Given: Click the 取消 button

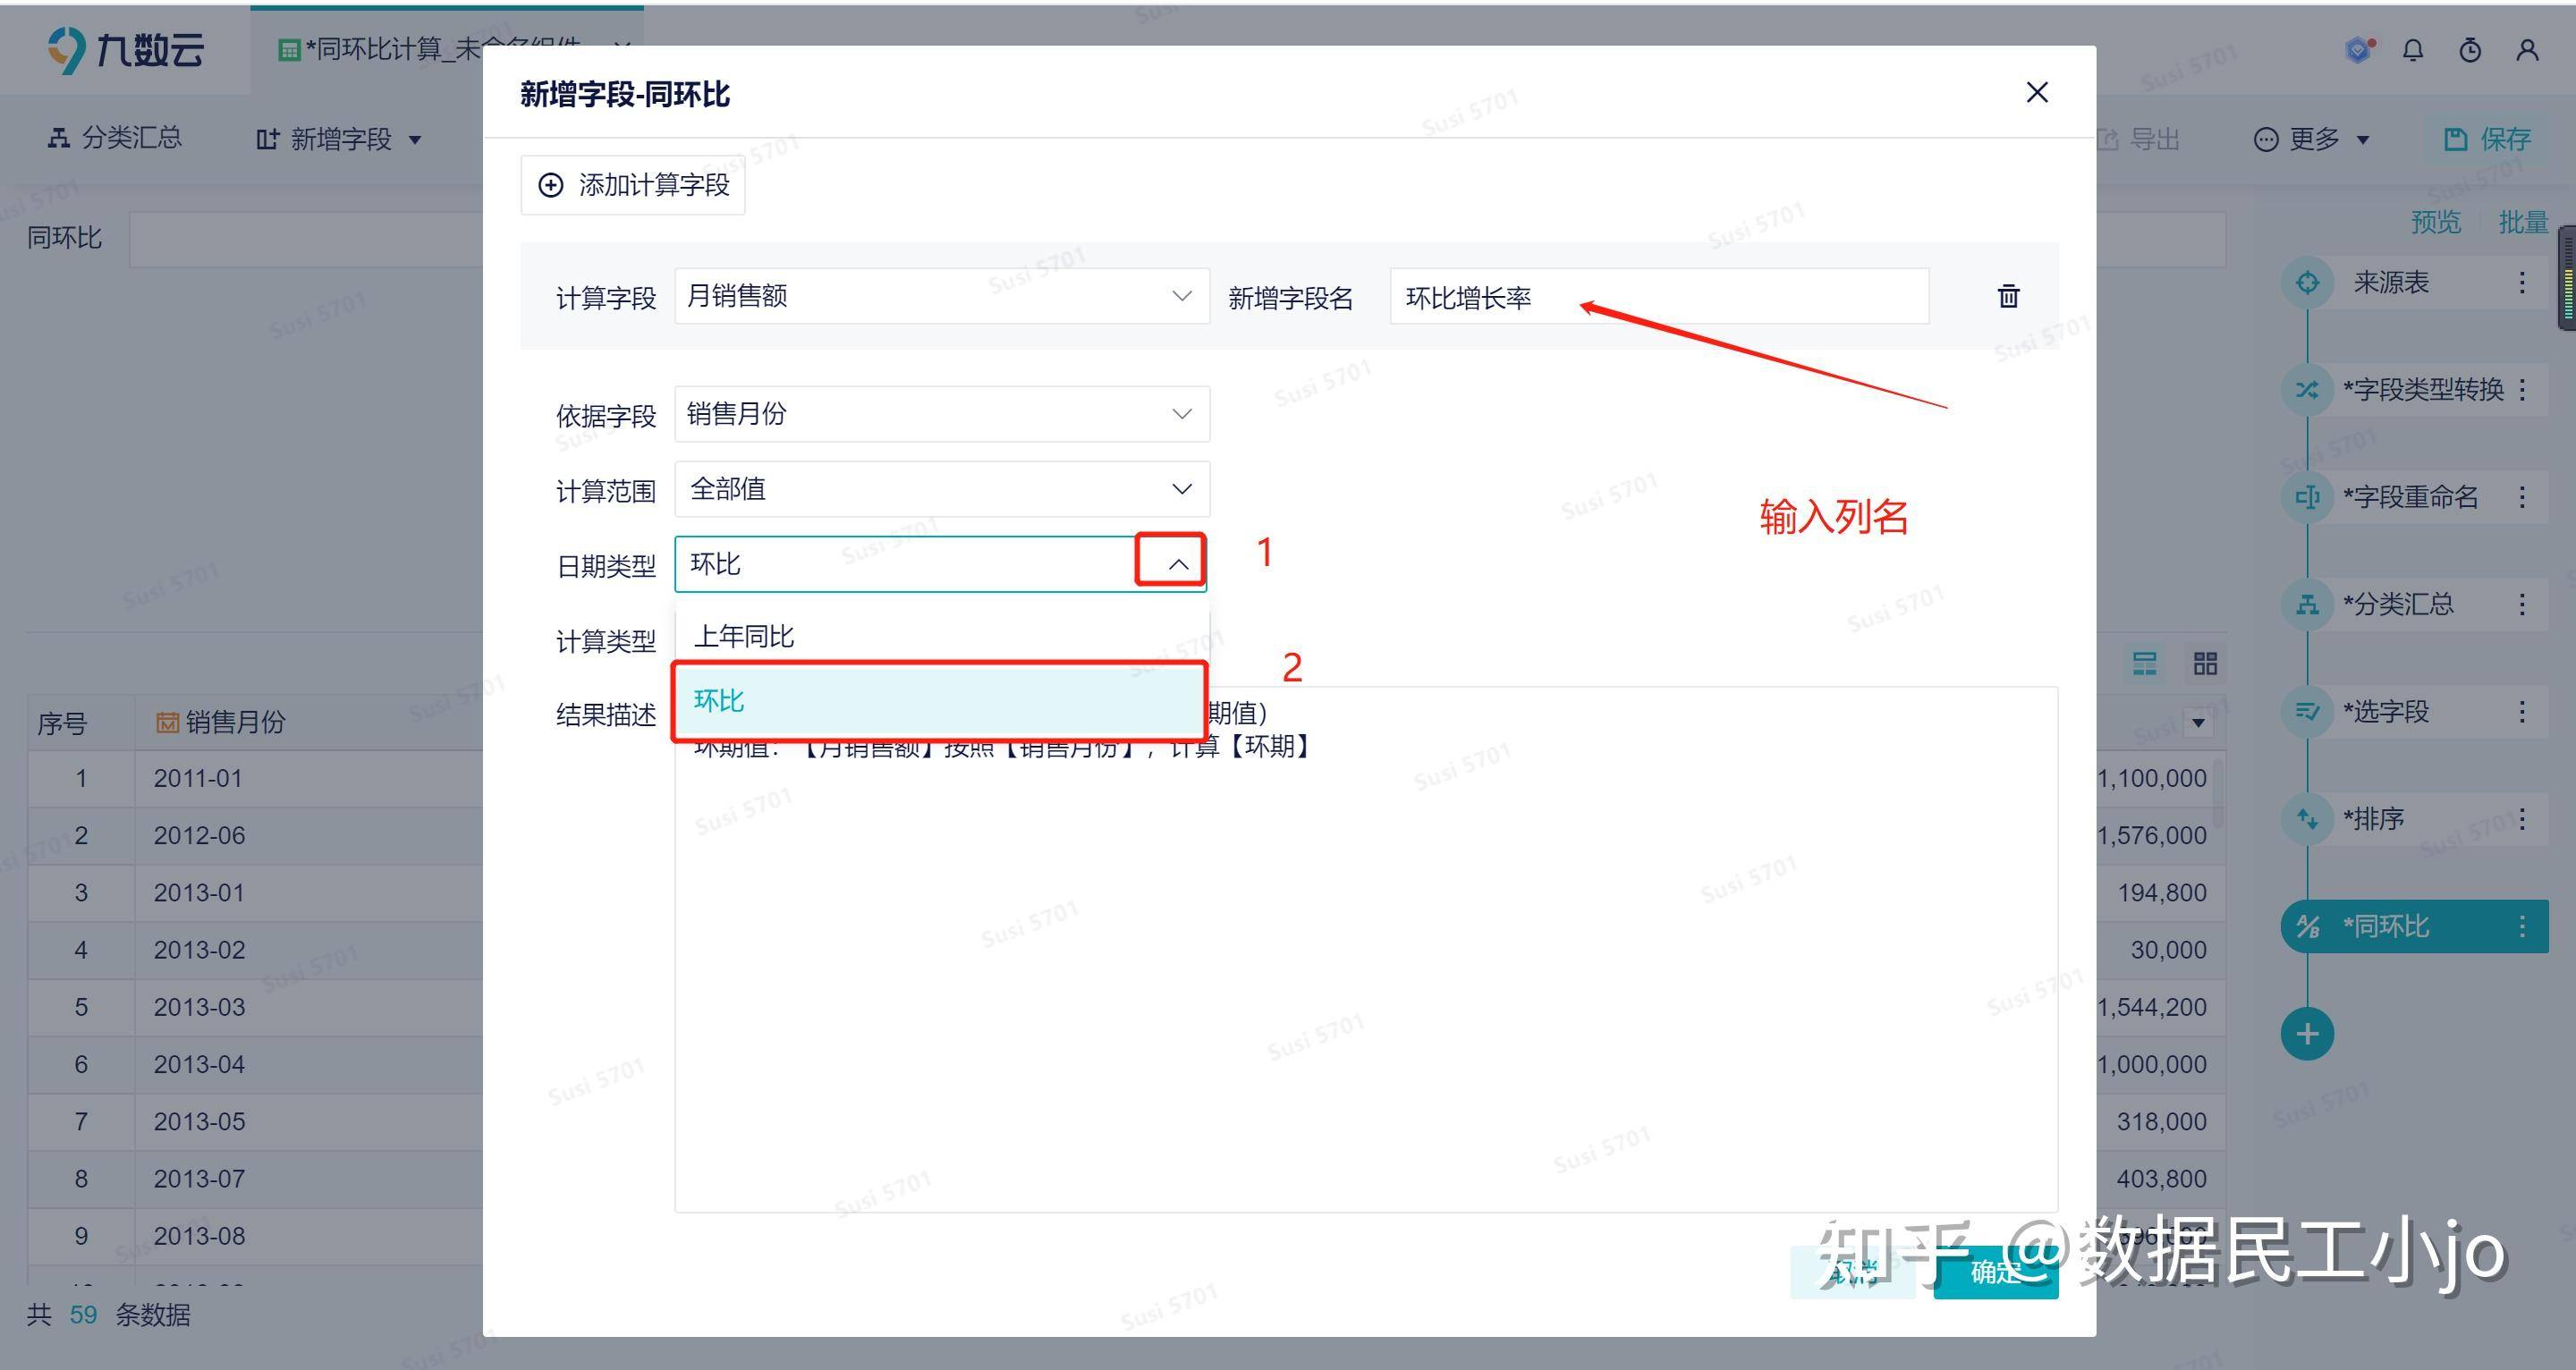Looking at the screenshot, I should pos(1852,1272).
